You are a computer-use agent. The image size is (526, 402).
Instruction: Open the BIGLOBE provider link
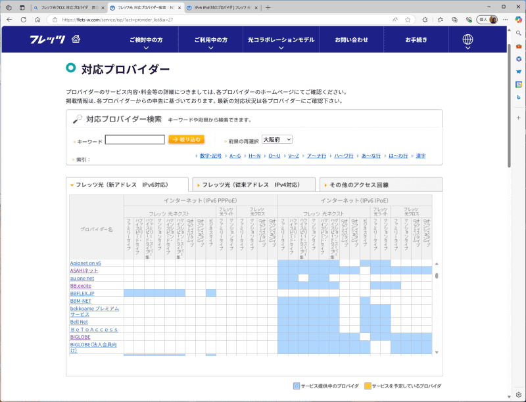tap(80, 337)
